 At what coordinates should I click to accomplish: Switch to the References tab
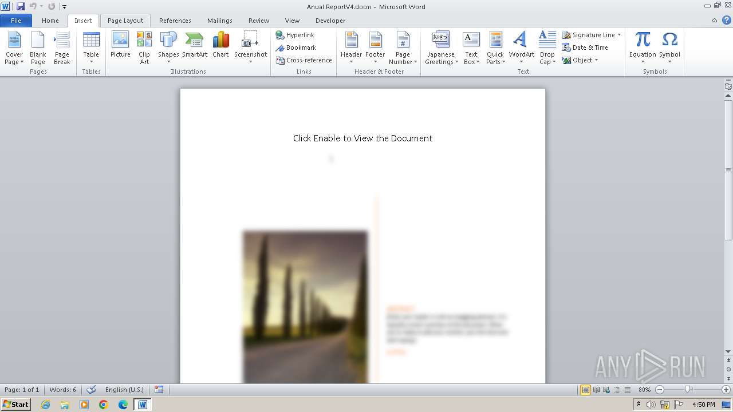[x=175, y=21]
